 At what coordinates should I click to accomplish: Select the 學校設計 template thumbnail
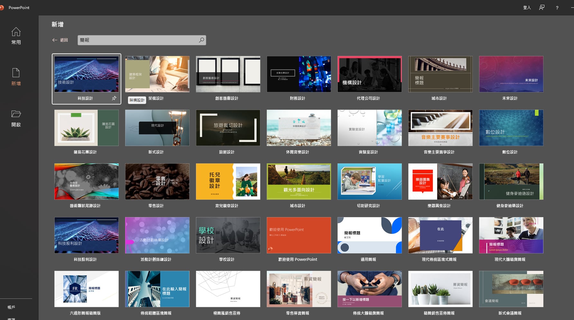(228, 235)
